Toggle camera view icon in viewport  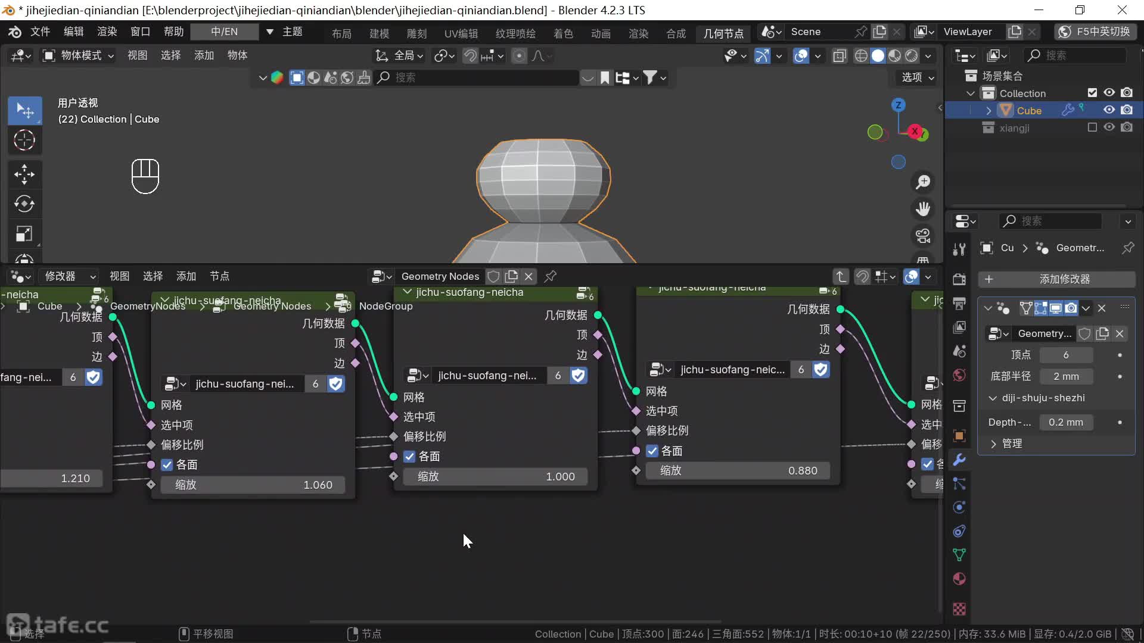[x=923, y=236]
